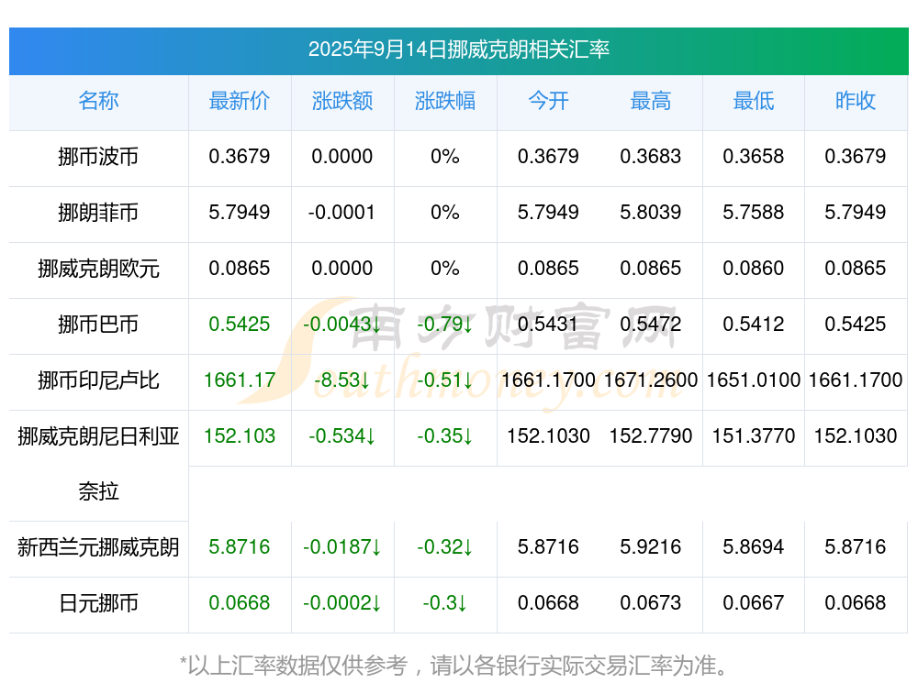918x694 pixels.
Task: Click the 今开 column header
Action: click(549, 101)
